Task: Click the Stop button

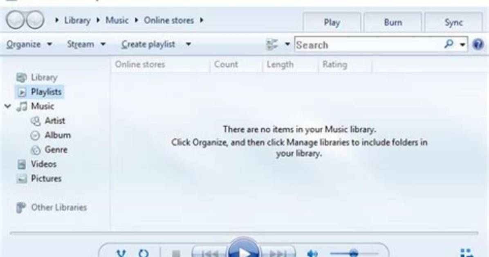Action: [x=176, y=253]
